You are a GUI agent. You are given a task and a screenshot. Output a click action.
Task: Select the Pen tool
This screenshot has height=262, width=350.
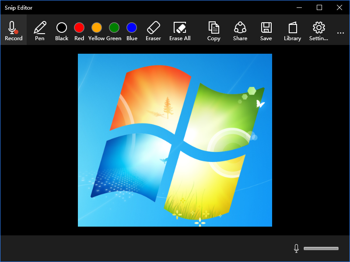39,31
